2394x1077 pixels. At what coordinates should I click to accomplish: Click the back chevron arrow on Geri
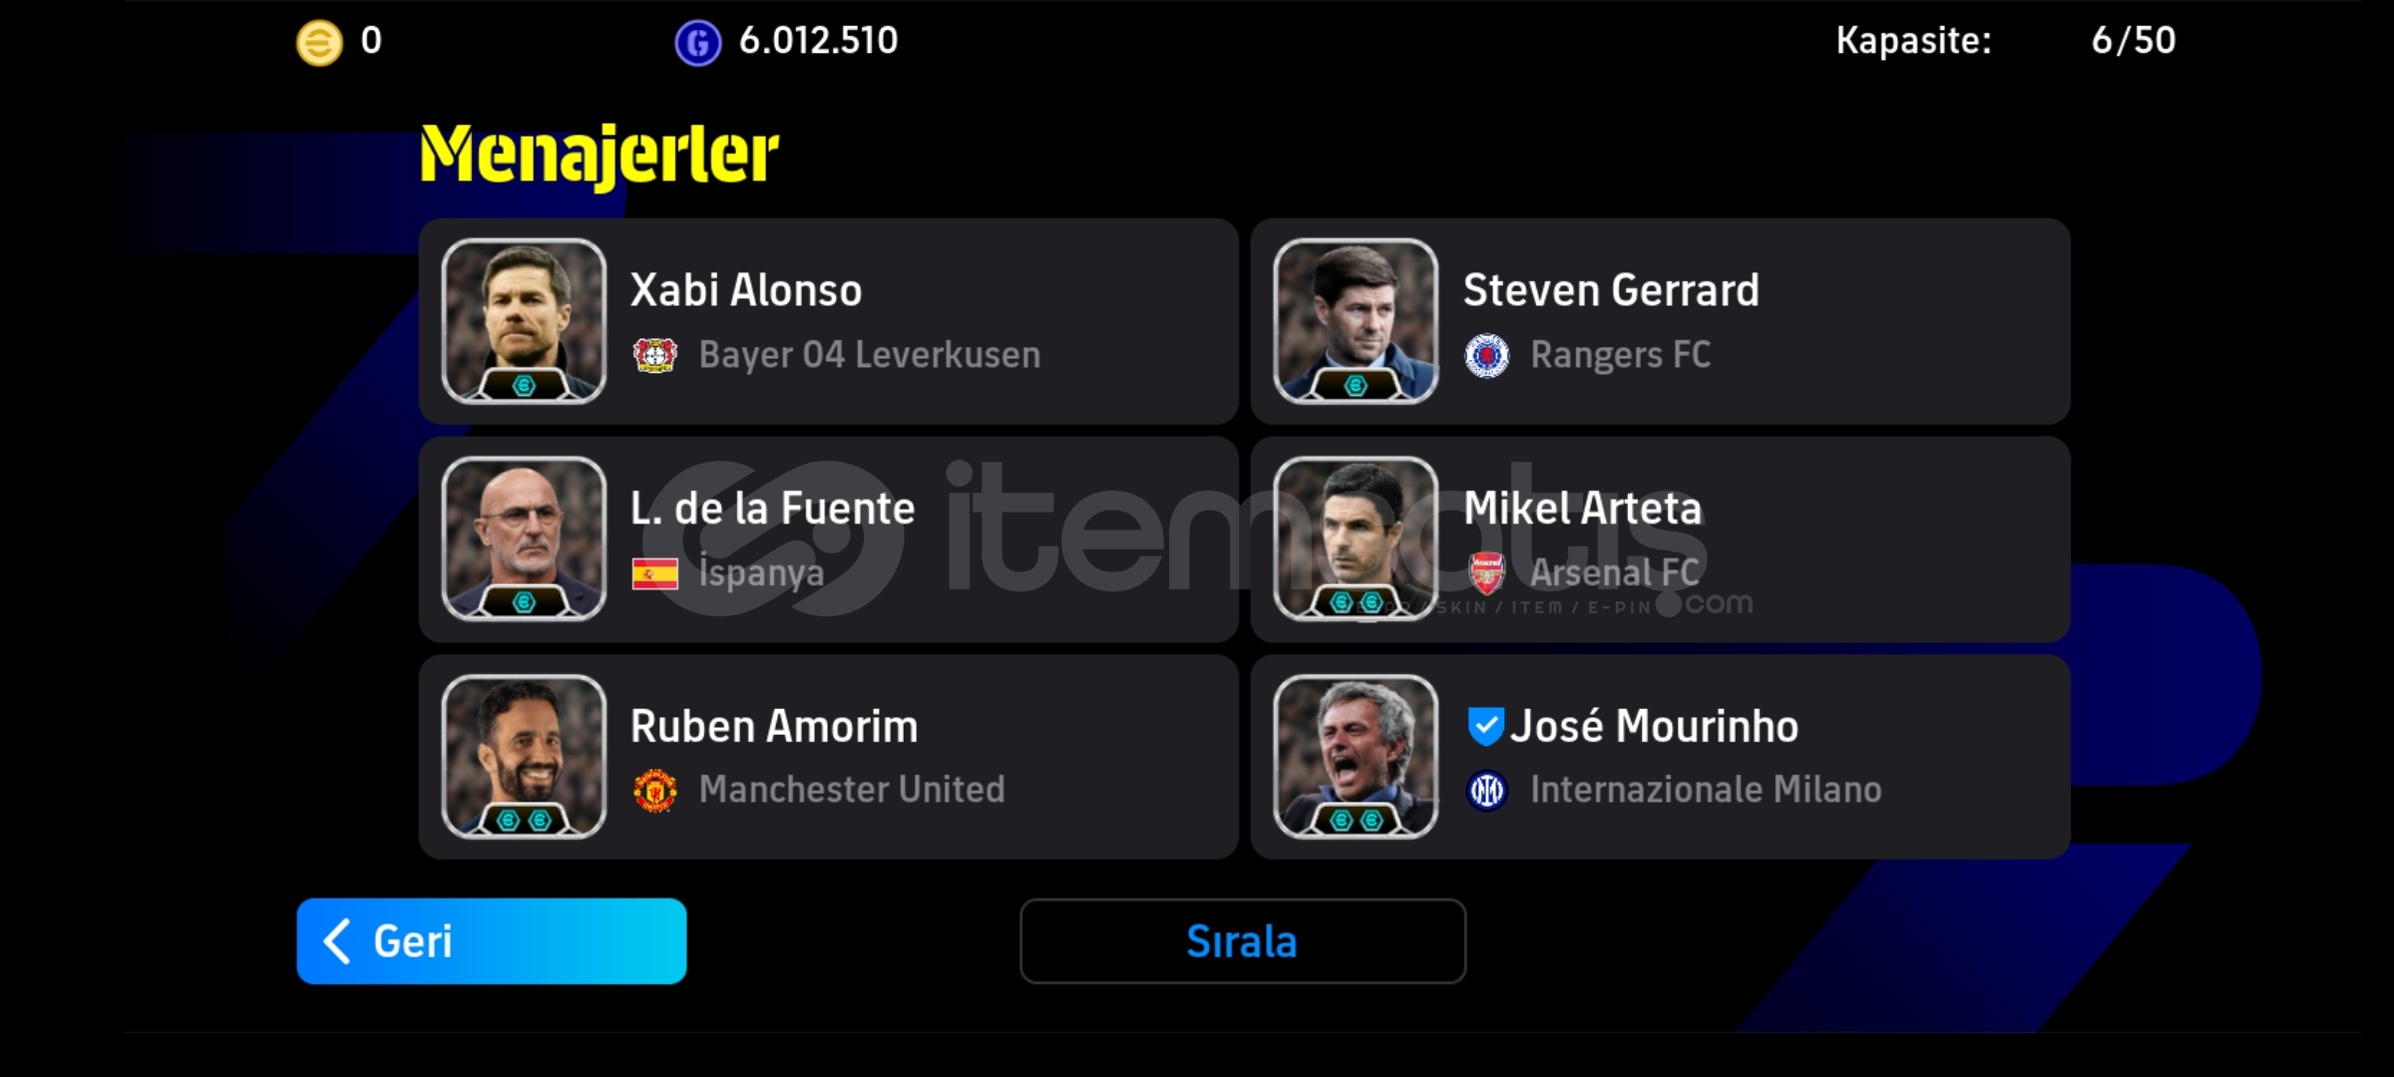point(337,941)
